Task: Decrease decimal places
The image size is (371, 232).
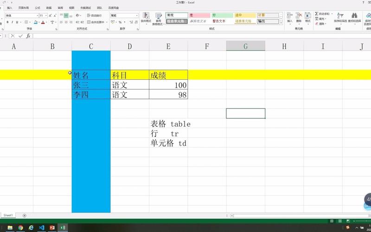Action: point(136,22)
